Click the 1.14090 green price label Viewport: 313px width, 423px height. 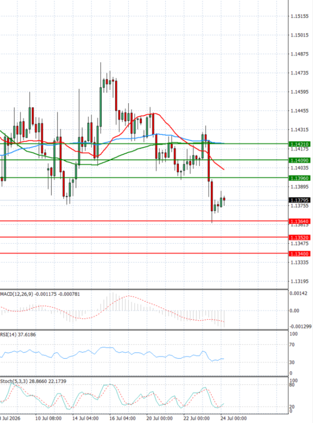(299, 160)
